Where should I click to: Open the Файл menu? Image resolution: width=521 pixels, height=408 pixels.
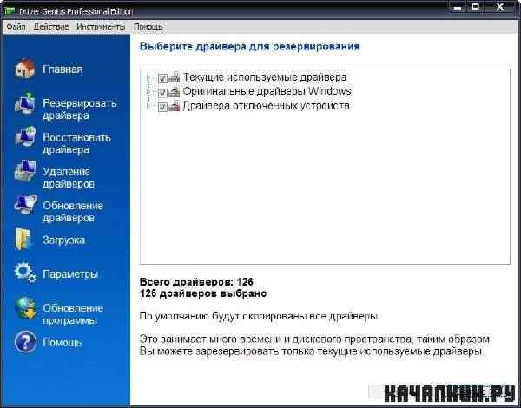pos(16,27)
